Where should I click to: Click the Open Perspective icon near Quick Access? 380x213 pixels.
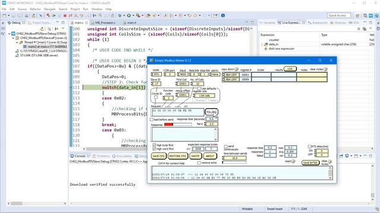coord(357,16)
